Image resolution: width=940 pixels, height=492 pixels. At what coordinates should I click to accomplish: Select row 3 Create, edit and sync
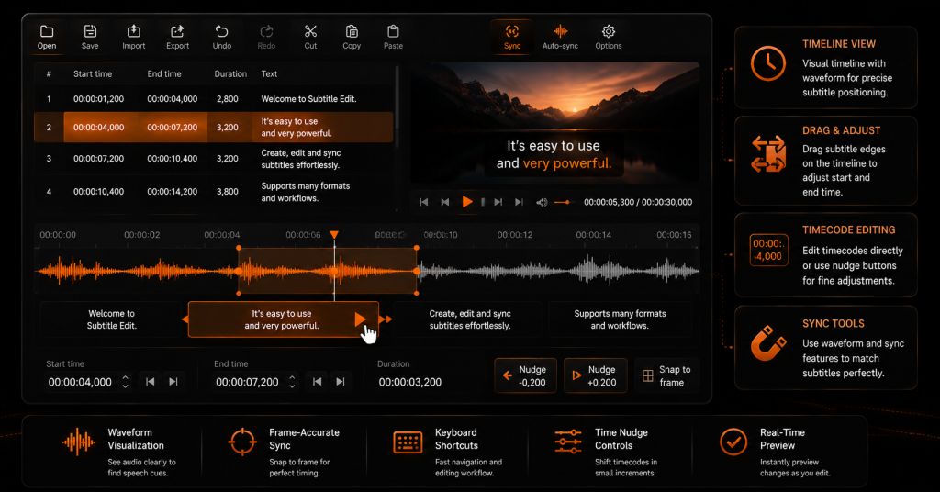213,159
